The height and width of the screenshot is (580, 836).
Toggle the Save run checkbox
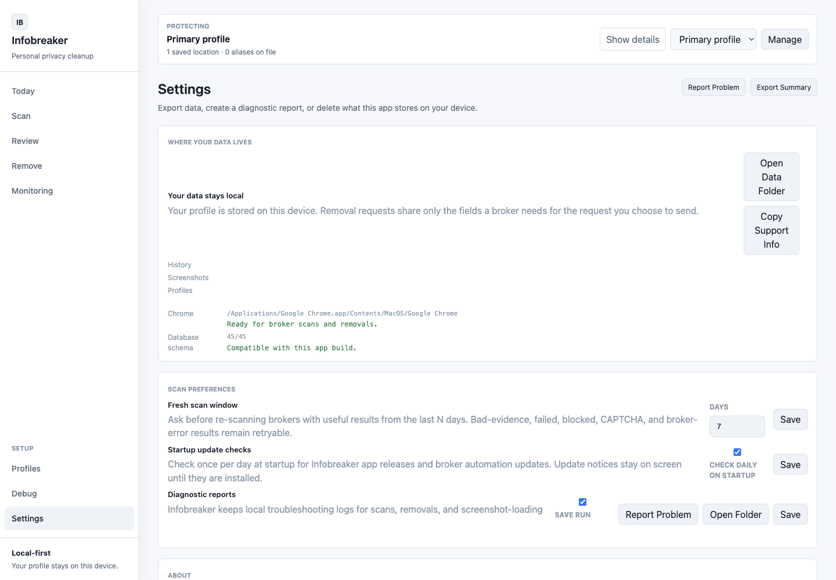(582, 502)
